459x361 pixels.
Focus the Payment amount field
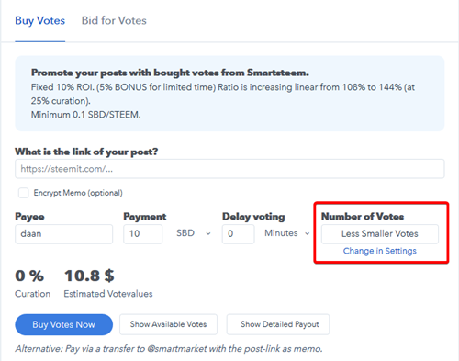click(x=142, y=234)
